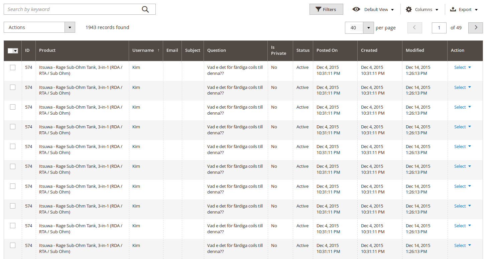Open the Default View dropdown
The height and width of the screenshot is (259, 487).
(373, 9)
